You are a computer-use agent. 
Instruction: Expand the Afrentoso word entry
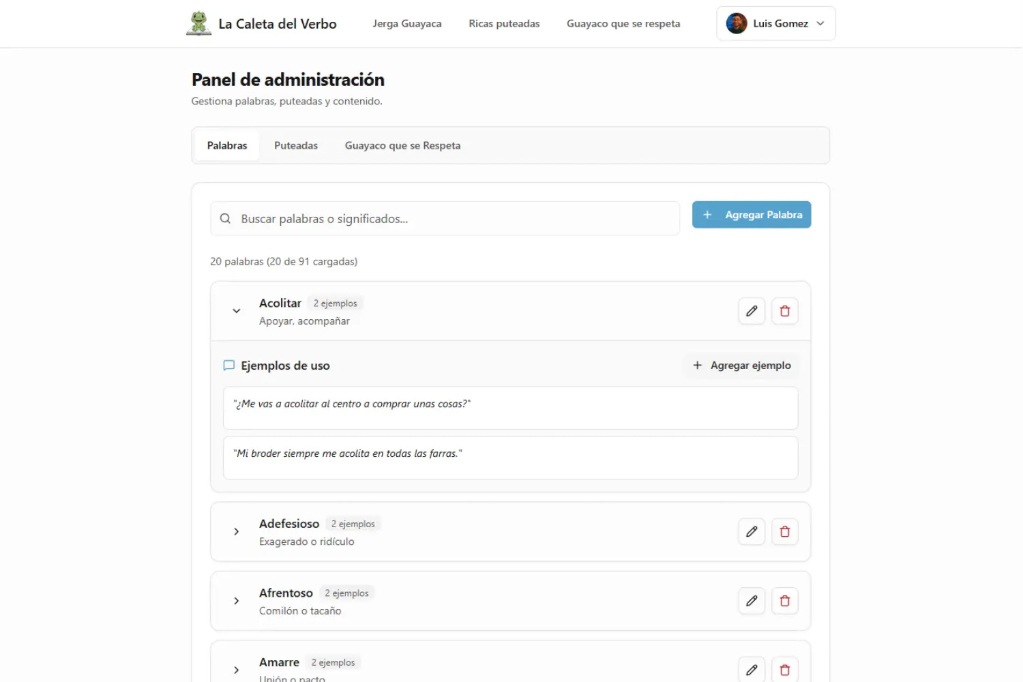point(237,601)
